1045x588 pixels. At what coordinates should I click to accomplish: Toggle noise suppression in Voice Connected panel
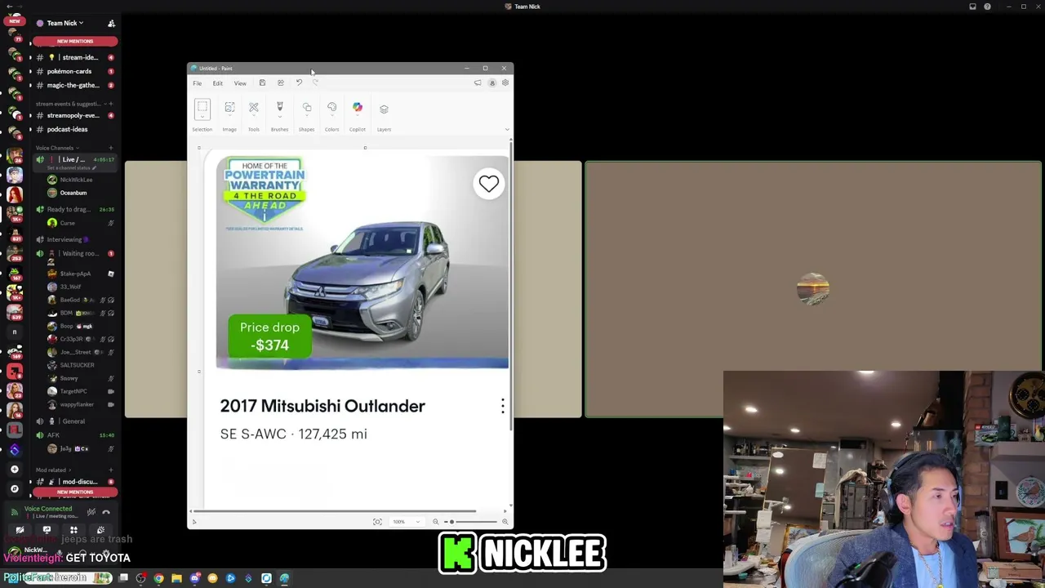tap(91, 512)
